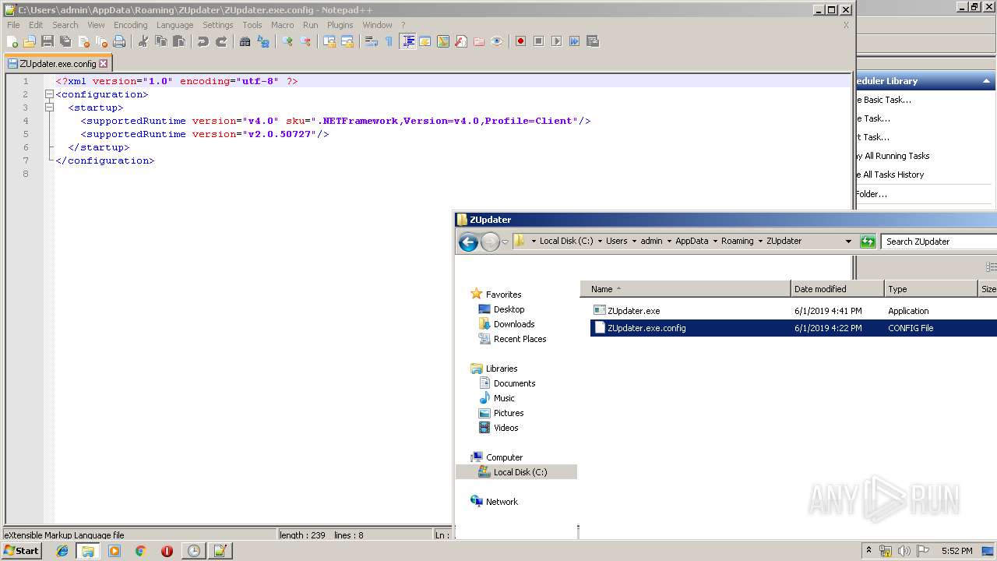Viewport: 997px width, 561px height.
Task: Play back the recorded macro
Action: [x=556, y=41]
